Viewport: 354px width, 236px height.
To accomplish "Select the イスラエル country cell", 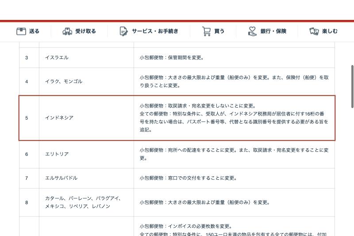I will click(x=86, y=58).
